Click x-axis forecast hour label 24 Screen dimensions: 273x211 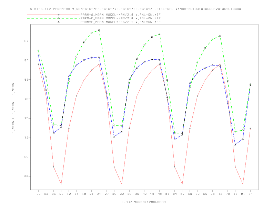[99, 194]
